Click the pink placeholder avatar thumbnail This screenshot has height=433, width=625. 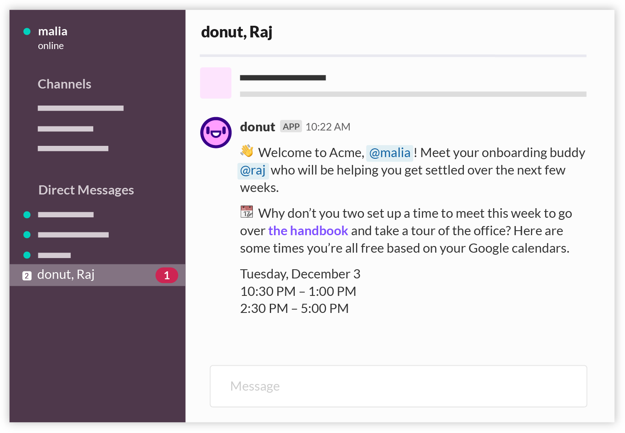216,83
